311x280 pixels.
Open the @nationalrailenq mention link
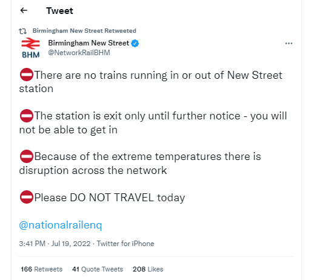pos(61,225)
